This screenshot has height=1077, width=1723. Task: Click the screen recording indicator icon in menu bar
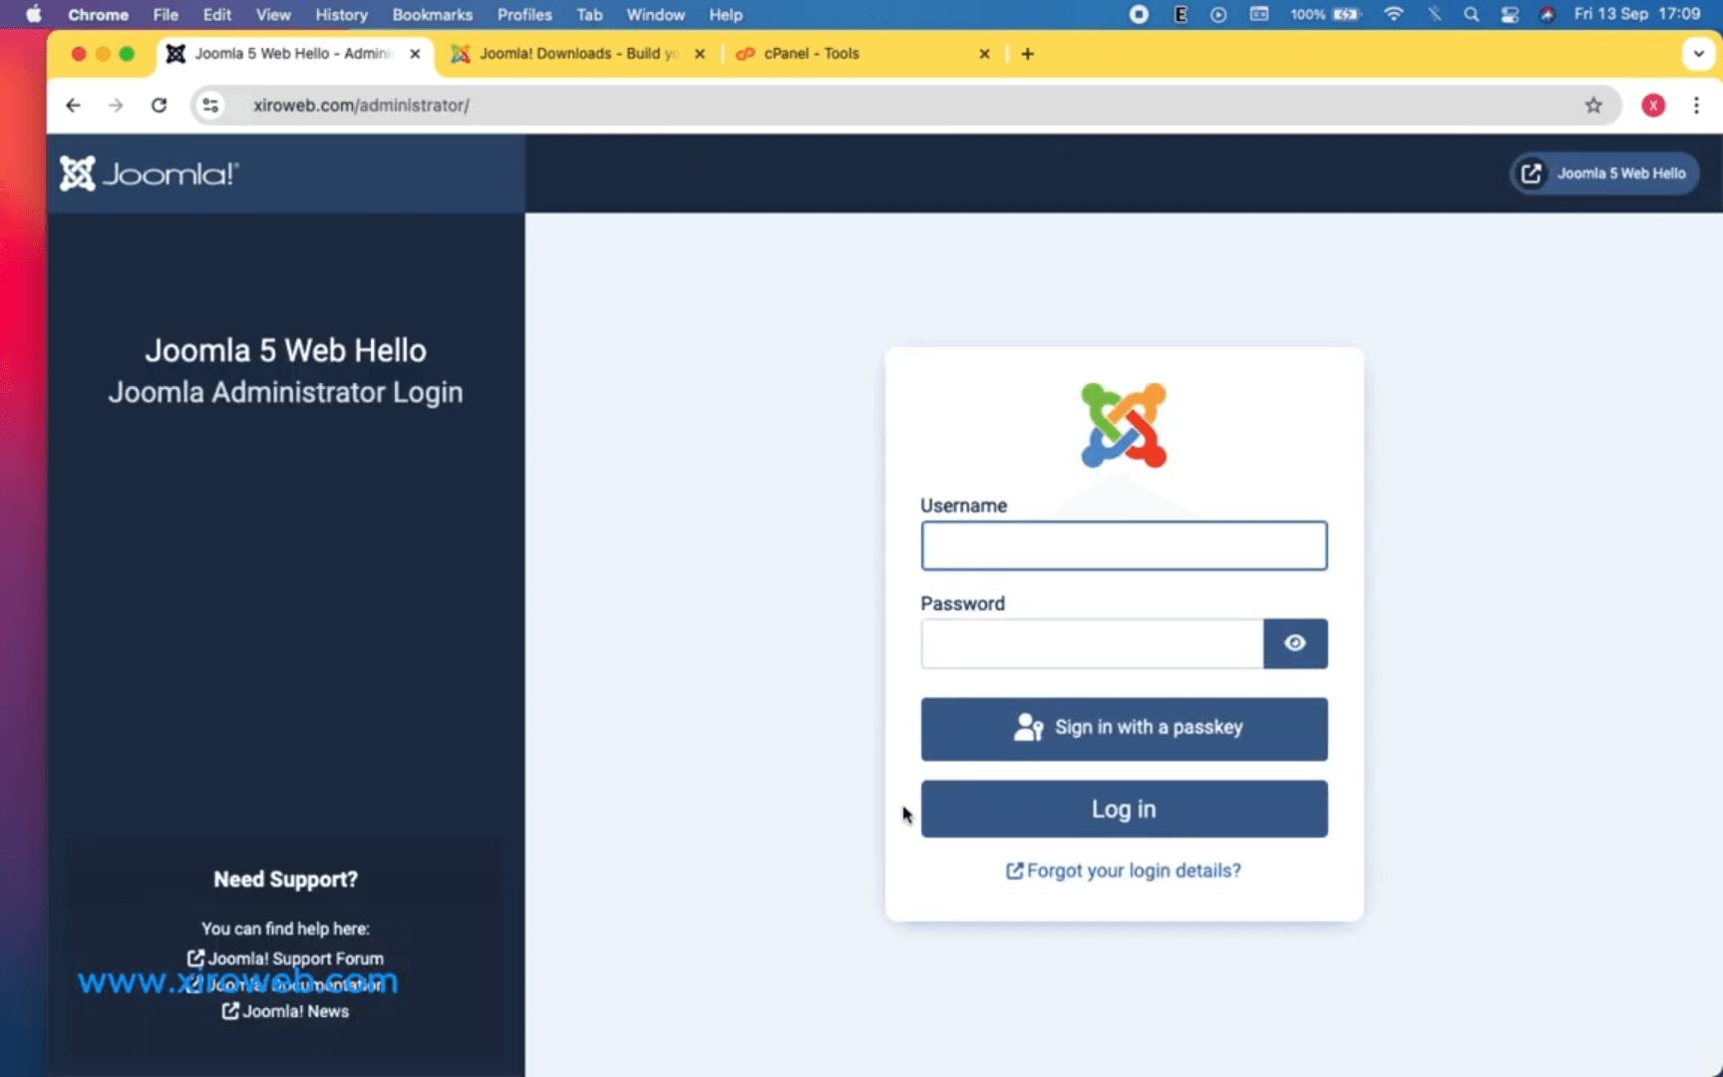pyautogui.click(x=1139, y=14)
